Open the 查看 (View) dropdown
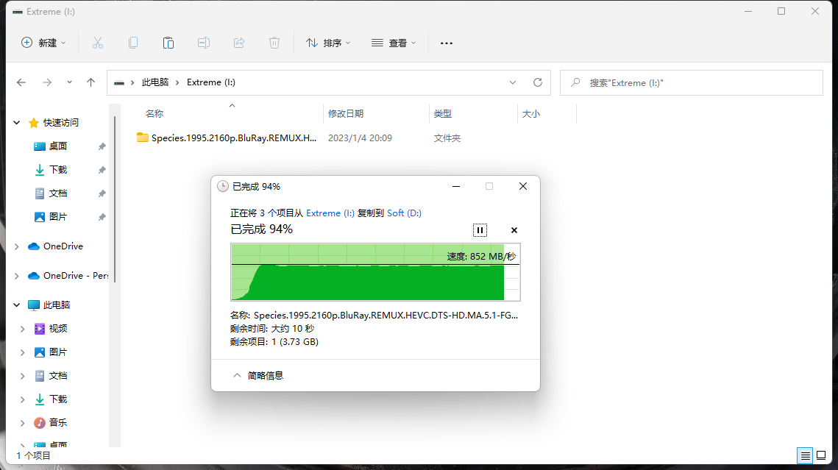The width and height of the screenshot is (838, 470). (x=394, y=43)
